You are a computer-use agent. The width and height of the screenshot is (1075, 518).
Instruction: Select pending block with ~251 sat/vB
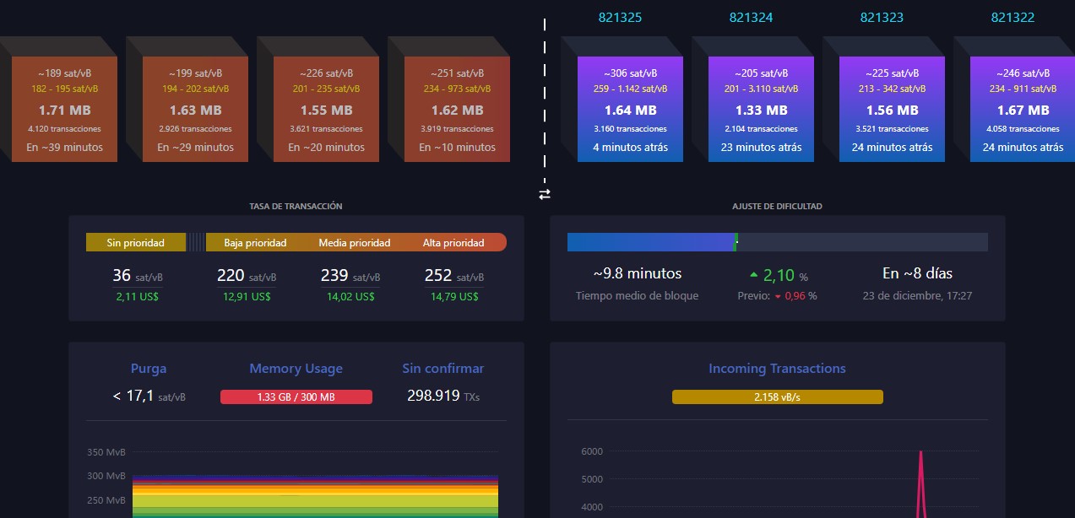pos(457,109)
